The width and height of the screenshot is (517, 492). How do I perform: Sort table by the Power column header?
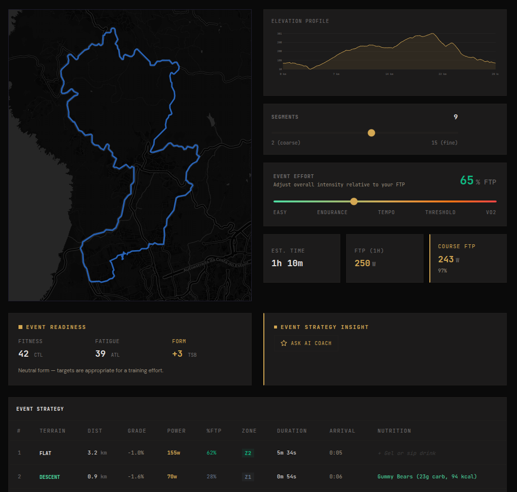[176, 431]
